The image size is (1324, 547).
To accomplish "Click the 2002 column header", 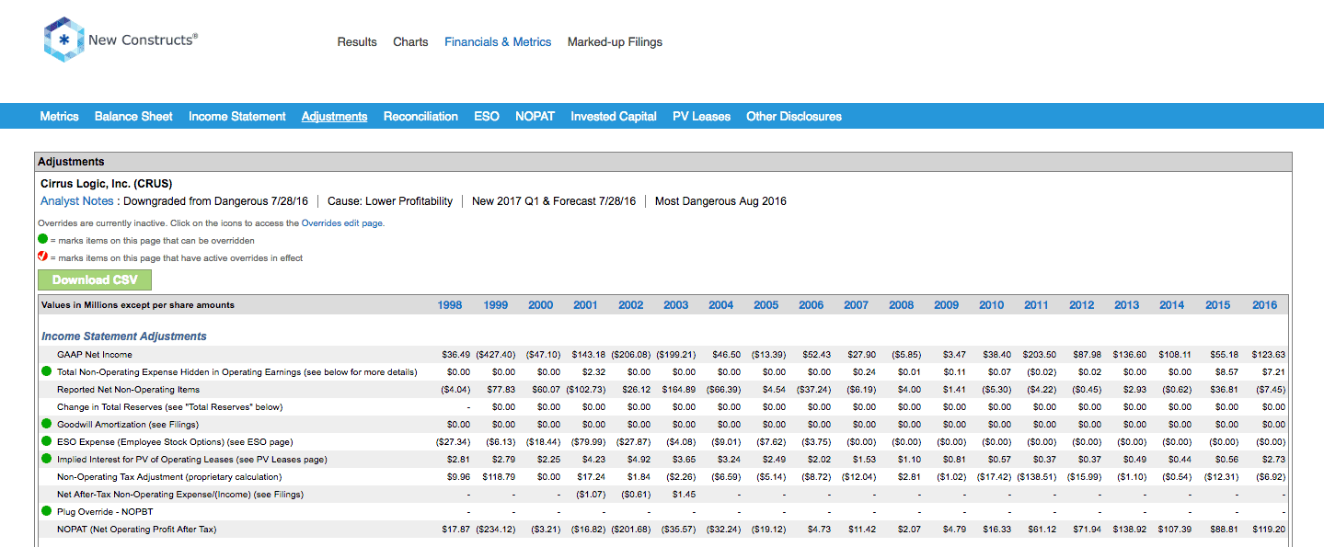I will click(x=630, y=305).
